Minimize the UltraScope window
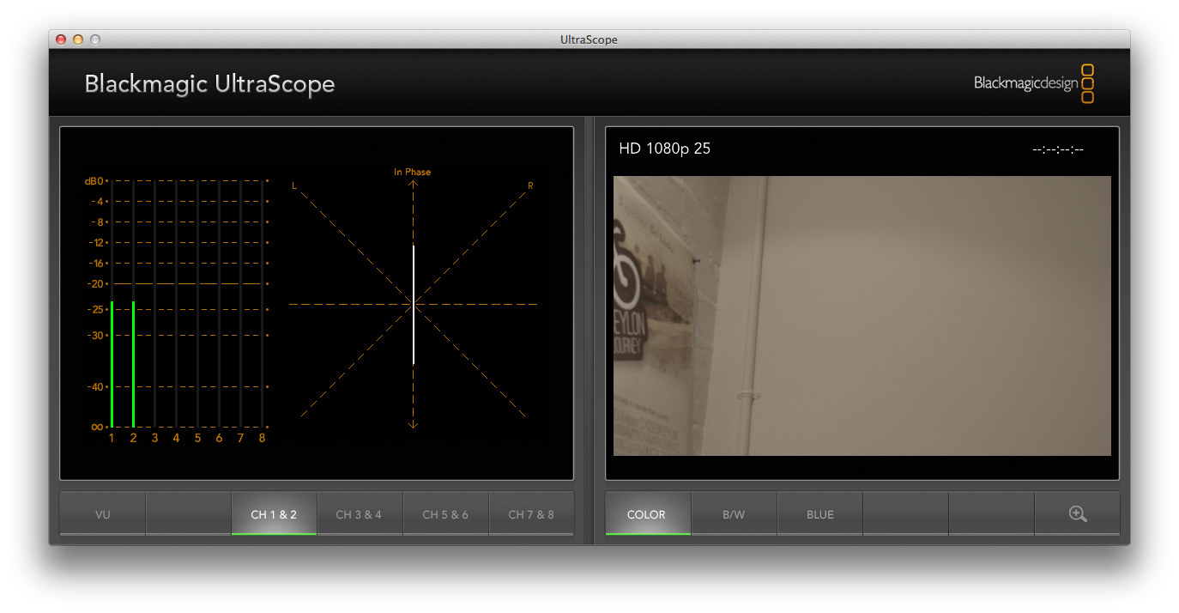1179x613 pixels. pos(78,39)
